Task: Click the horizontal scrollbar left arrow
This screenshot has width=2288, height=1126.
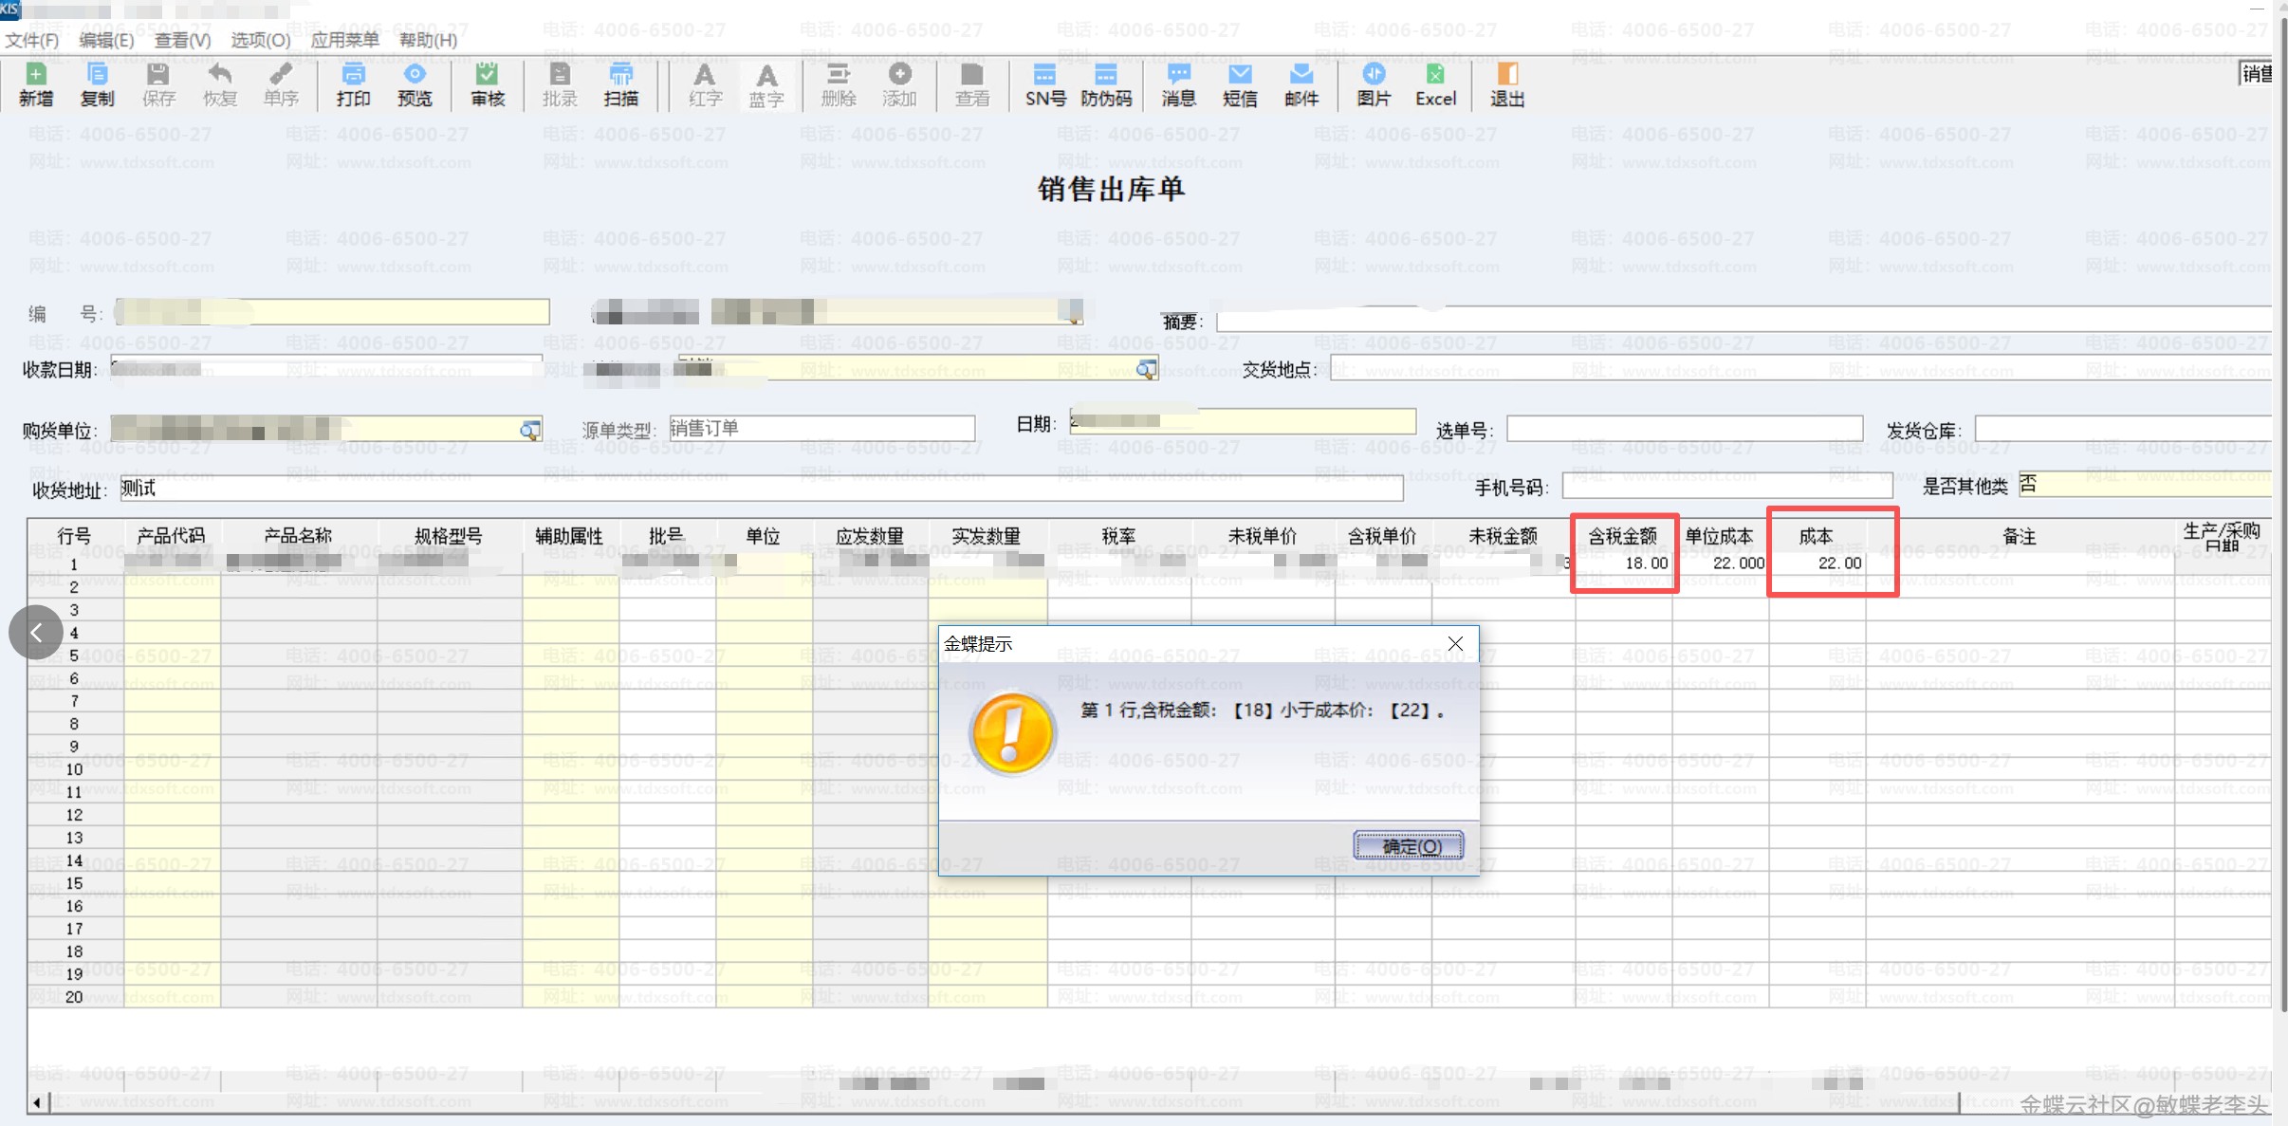Action: pyautogui.click(x=37, y=1102)
